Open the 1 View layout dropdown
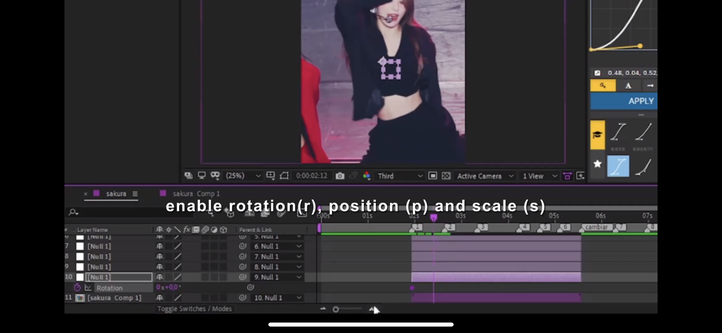Screen dimensions: 722x333 (539, 176)
